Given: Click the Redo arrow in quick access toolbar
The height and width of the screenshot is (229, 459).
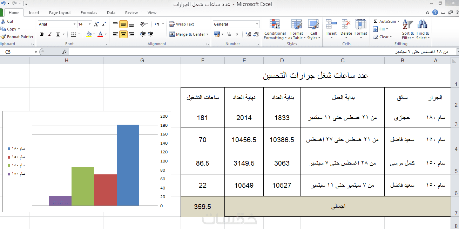Looking at the screenshot, I should [x=14, y=4].
